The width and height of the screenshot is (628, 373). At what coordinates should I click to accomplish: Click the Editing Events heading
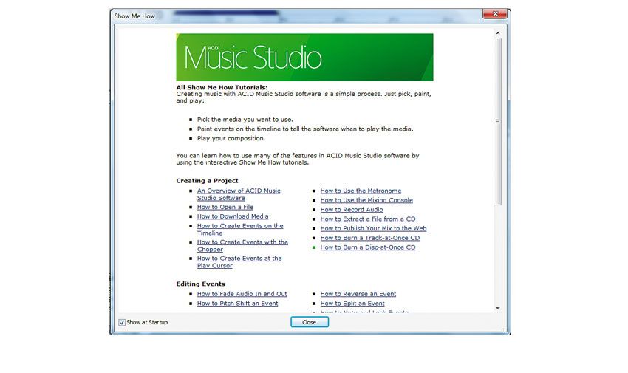(x=201, y=284)
